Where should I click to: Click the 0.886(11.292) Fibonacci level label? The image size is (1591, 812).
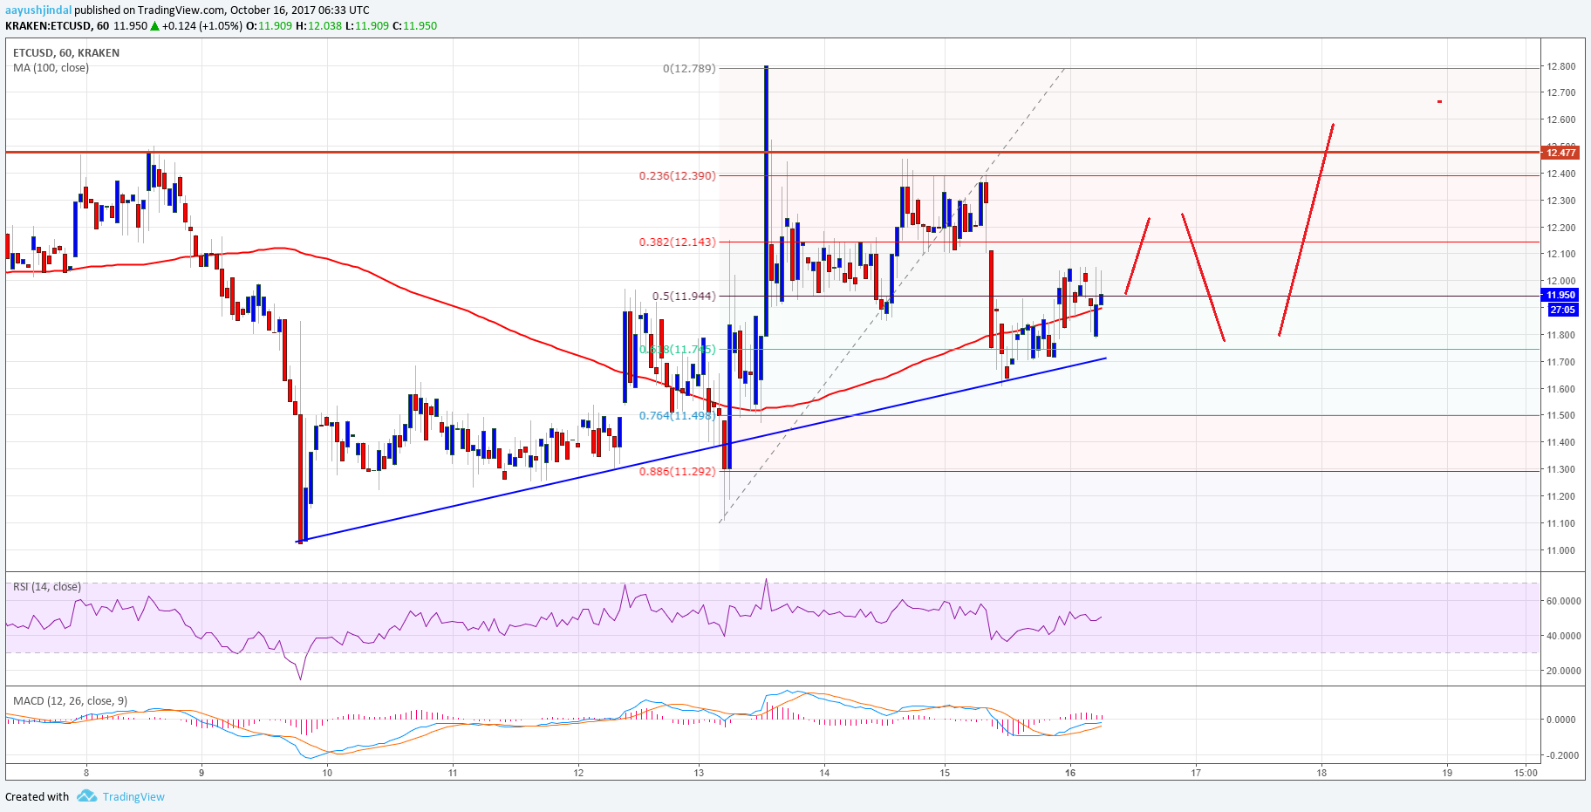click(678, 471)
